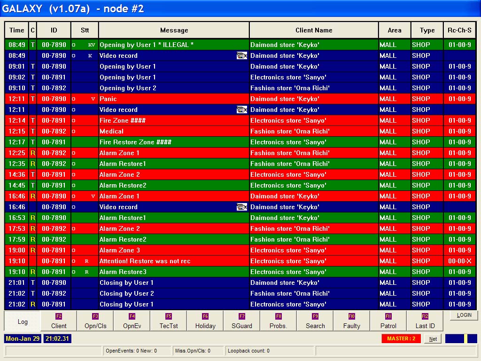The image size is (481, 361).
Task: Select the 'Closing by User 2' message
Action: [127, 293]
